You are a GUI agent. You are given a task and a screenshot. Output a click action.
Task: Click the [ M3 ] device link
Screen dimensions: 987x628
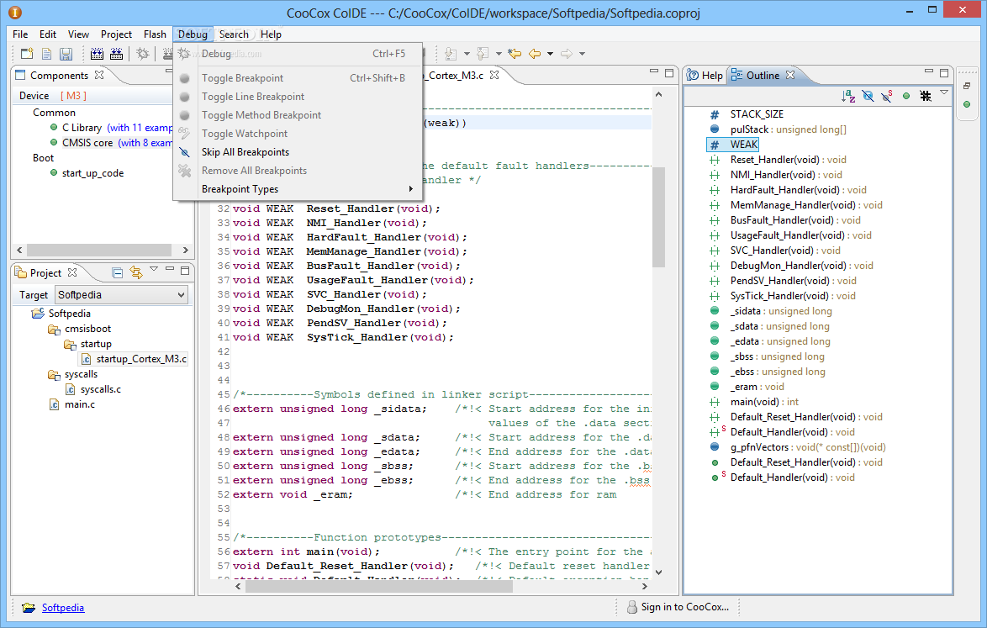[x=73, y=96]
